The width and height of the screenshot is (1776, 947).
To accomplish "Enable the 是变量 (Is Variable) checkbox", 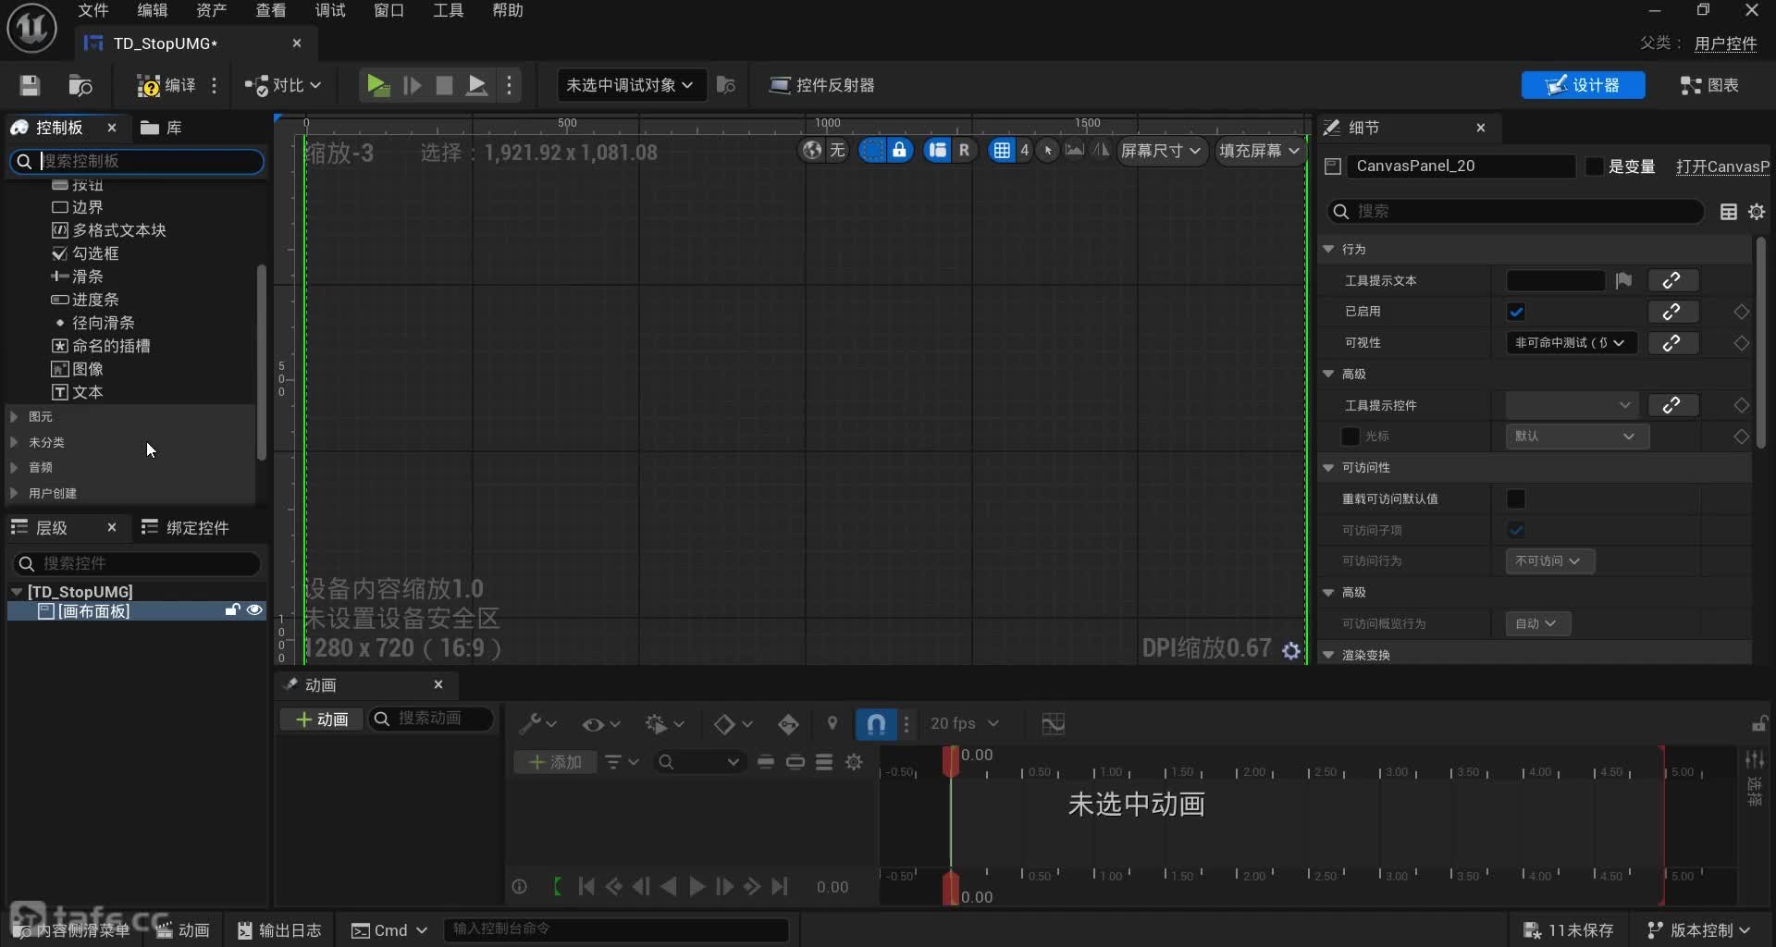I will pos(1594,166).
